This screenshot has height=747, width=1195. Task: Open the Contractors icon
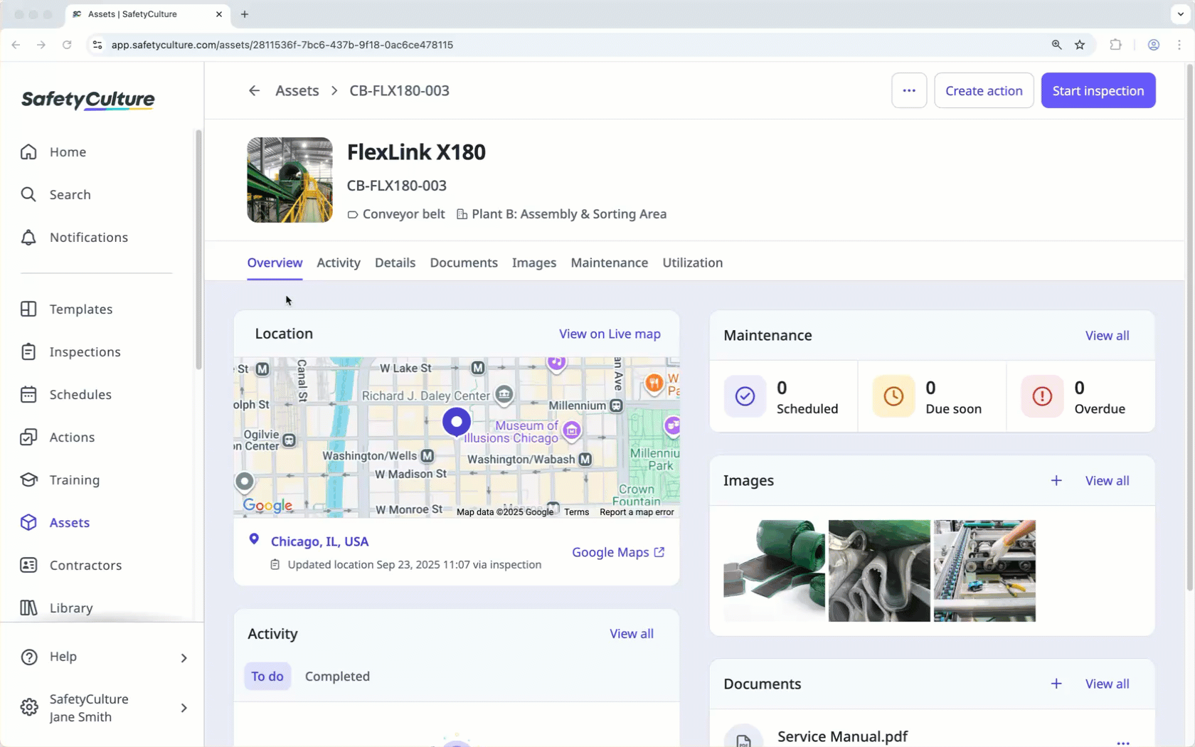pos(28,565)
